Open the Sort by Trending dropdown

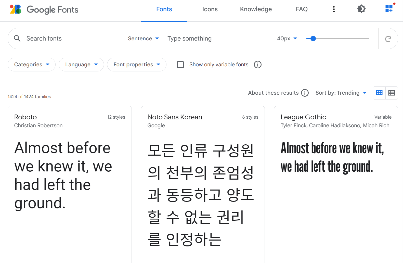[x=341, y=93]
